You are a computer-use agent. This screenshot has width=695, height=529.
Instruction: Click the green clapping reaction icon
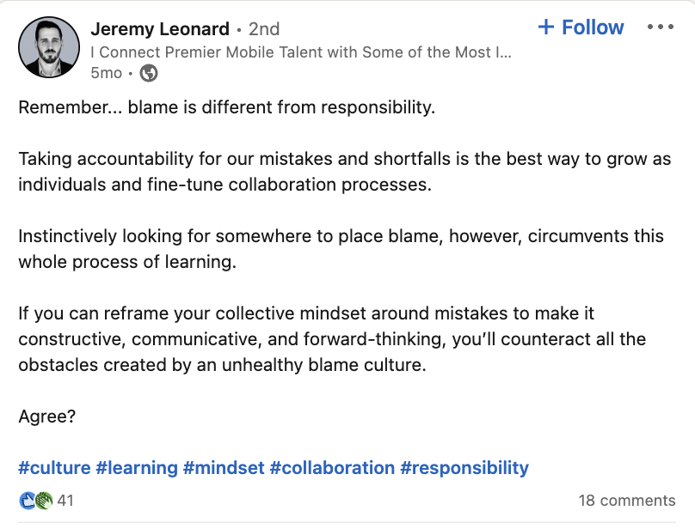pyautogui.click(x=44, y=500)
